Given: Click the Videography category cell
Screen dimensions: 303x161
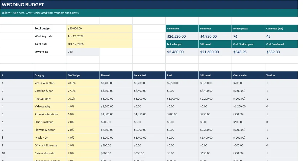Looking at the screenshot, I should point(50,106).
